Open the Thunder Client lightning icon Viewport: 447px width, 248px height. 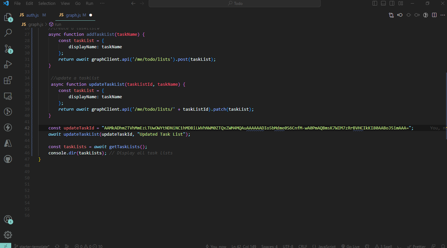pos(8,127)
